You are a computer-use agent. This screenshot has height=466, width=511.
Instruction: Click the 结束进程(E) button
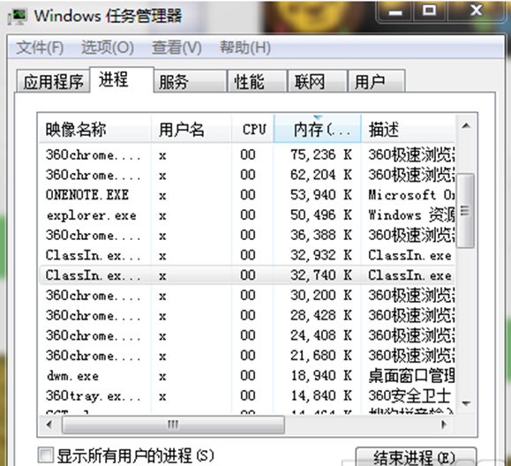[x=415, y=457]
